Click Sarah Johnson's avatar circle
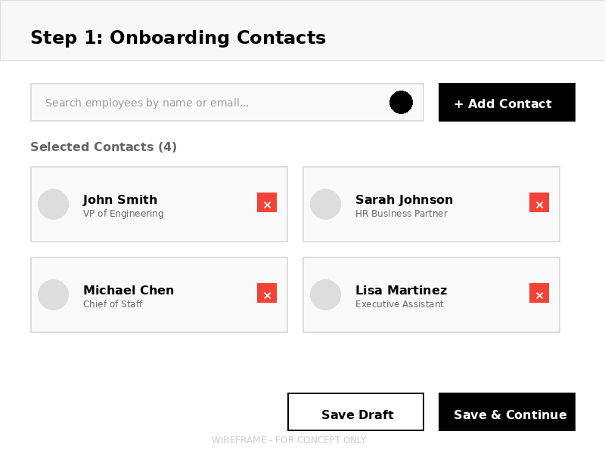This screenshot has width=605, height=453. click(x=326, y=205)
